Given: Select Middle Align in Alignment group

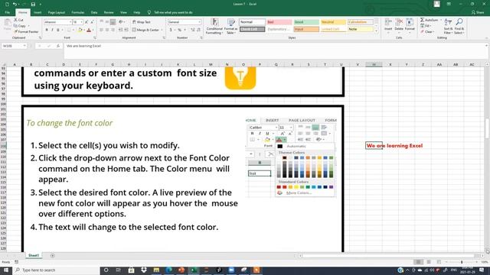Looking at the screenshot, I should pos(107,22).
